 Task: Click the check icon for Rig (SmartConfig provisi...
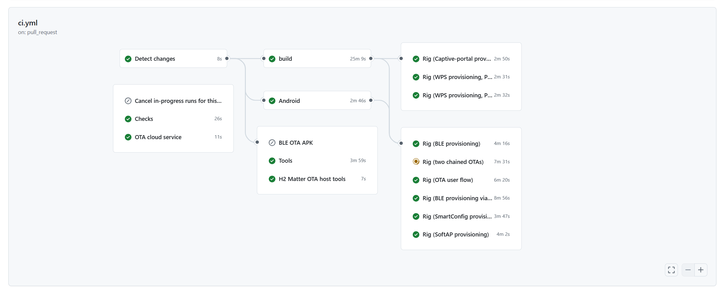(x=416, y=216)
